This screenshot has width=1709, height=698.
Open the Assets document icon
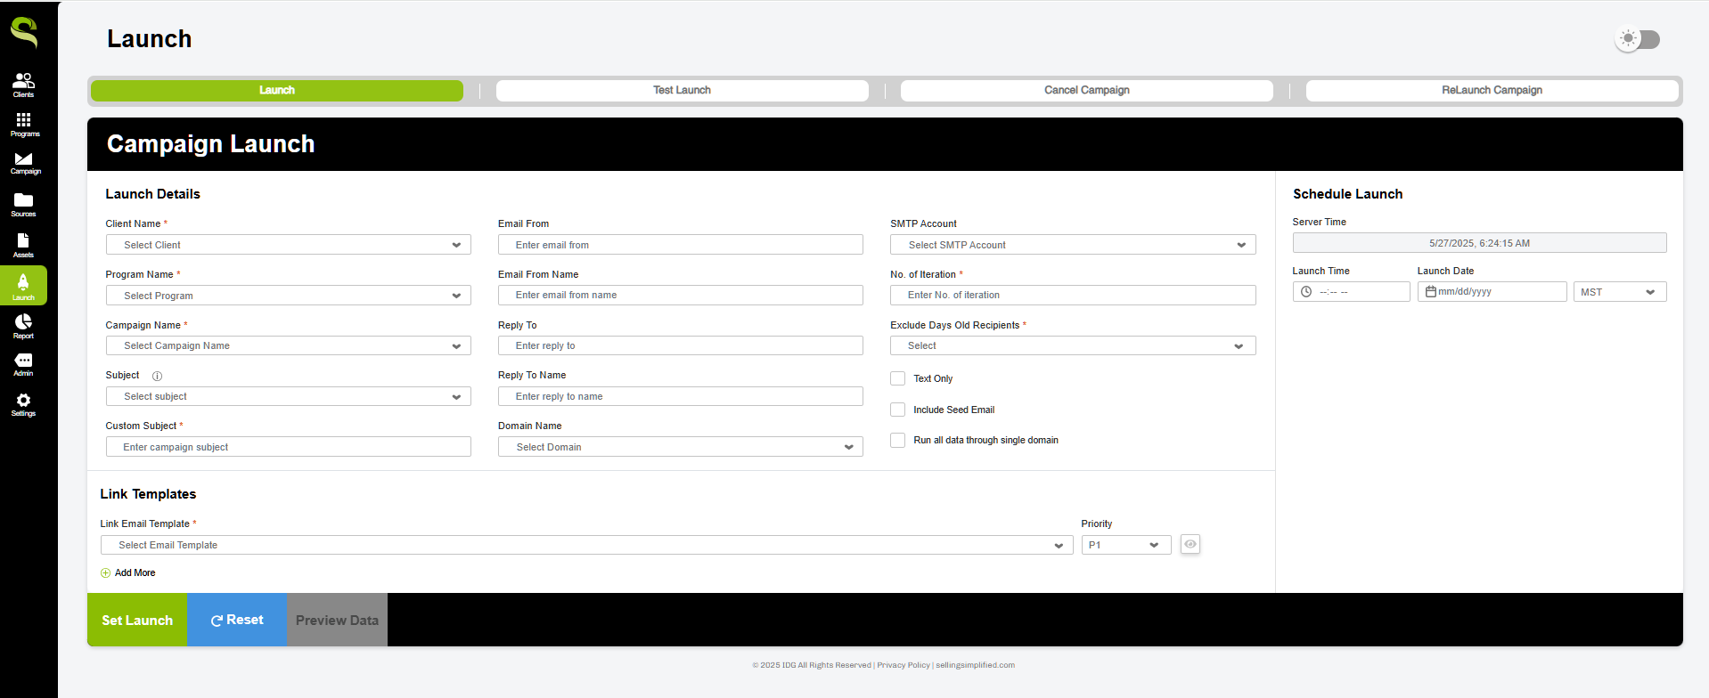pos(23,244)
